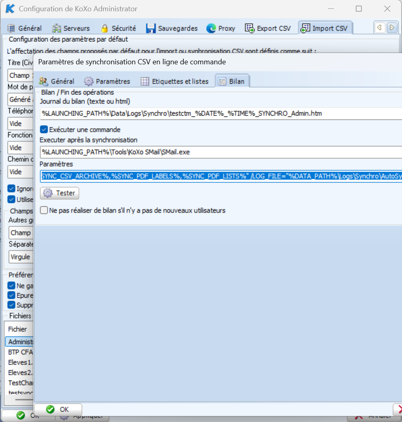Open the Vide dropdown under Téléphone
Image resolution: width=402 pixels, height=422 pixels.
click(21, 123)
